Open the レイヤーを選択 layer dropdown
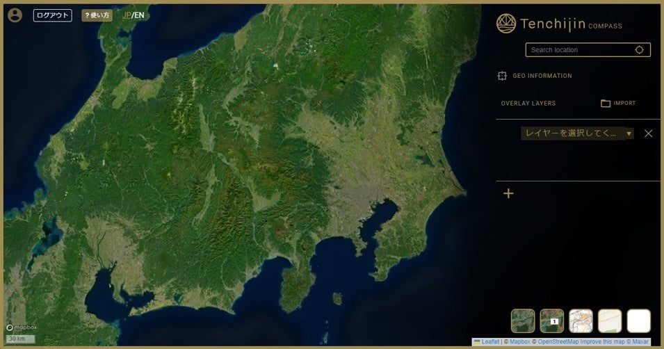The width and height of the screenshot is (664, 349). [577, 133]
